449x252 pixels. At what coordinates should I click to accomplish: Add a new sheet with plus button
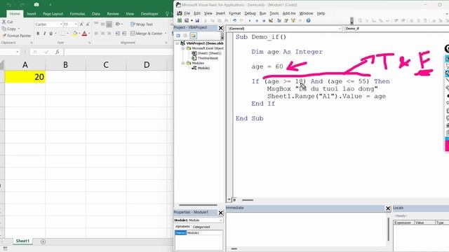click(x=43, y=242)
